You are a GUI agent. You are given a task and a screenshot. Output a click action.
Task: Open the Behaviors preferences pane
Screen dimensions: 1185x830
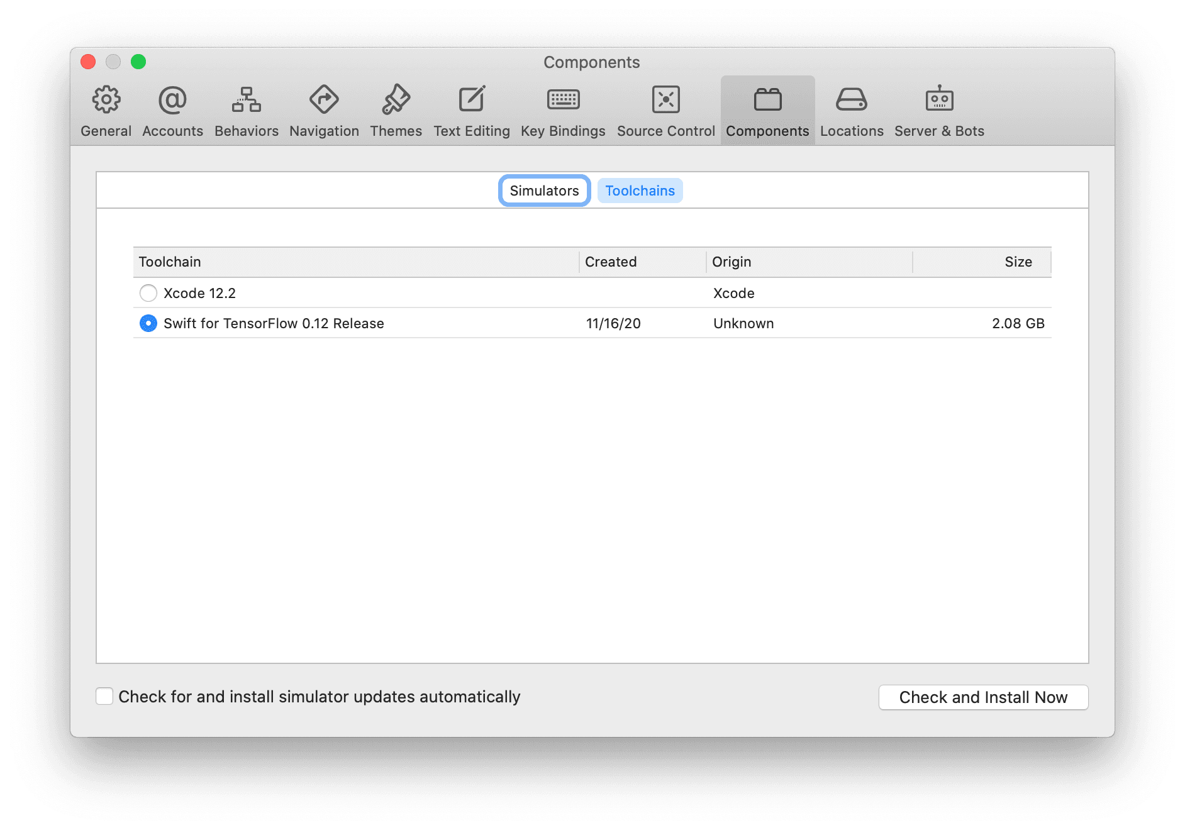tap(246, 111)
